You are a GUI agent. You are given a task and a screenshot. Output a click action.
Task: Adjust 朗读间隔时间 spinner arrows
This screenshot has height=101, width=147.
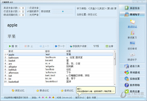(23, 15)
